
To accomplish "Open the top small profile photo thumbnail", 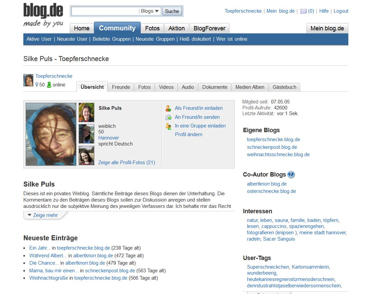I will point(86,112).
